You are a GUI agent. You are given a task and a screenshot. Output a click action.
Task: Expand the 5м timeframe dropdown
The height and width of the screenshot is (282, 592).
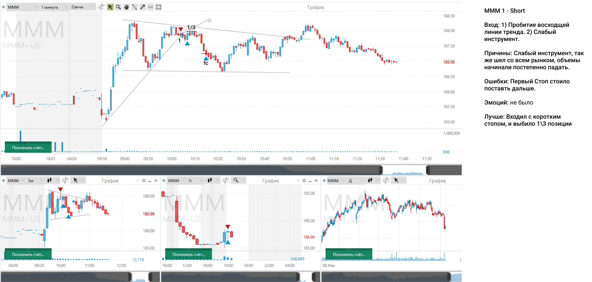[x=35, y=180]
